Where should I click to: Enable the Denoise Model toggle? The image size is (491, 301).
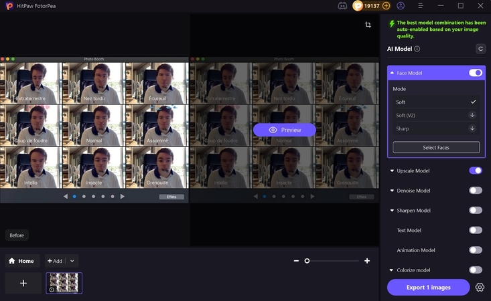(x=476, y=191)
